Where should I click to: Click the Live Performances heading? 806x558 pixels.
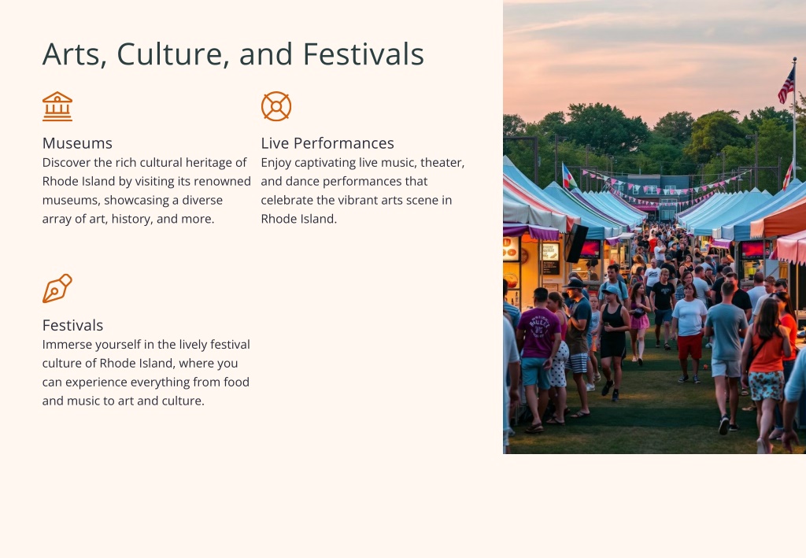[x=327, y=142]
